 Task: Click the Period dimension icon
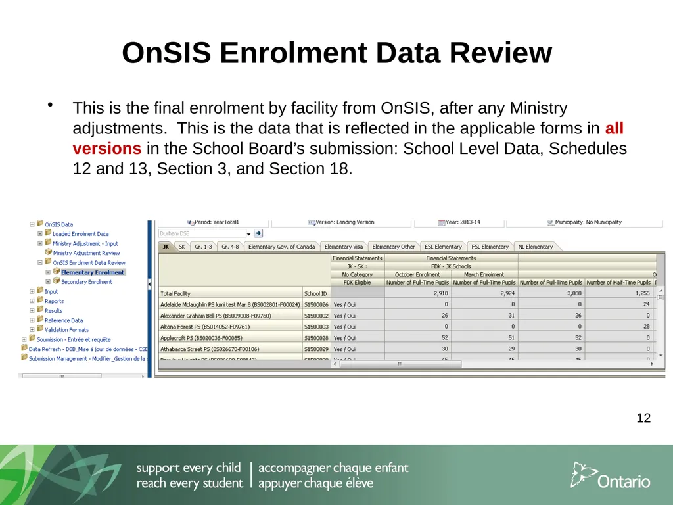[191, 222]
